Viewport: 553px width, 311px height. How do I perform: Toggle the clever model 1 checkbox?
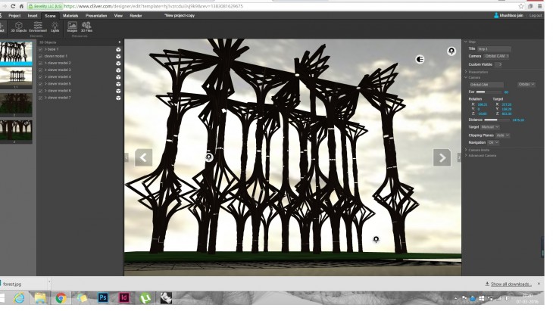tap(41, 56)
